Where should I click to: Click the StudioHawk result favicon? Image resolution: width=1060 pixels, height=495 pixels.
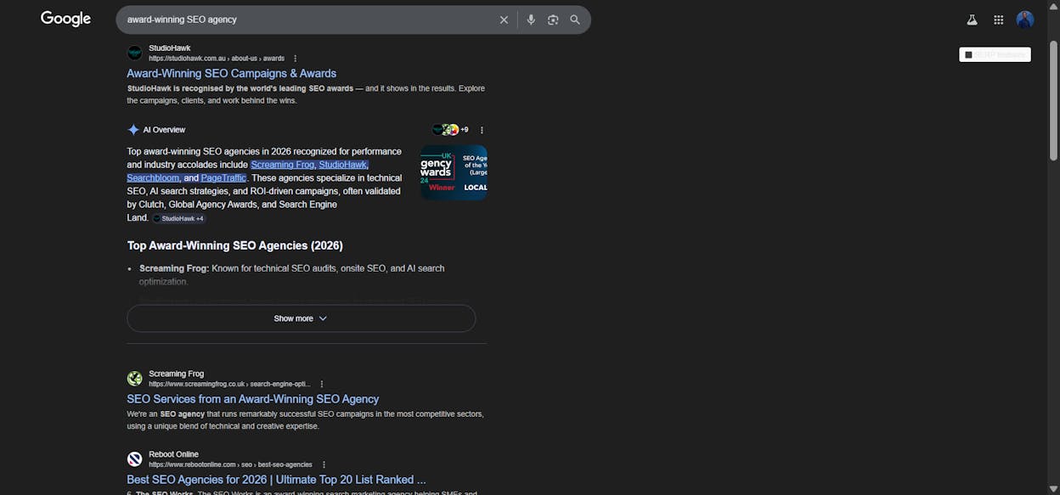coord(135,53)
